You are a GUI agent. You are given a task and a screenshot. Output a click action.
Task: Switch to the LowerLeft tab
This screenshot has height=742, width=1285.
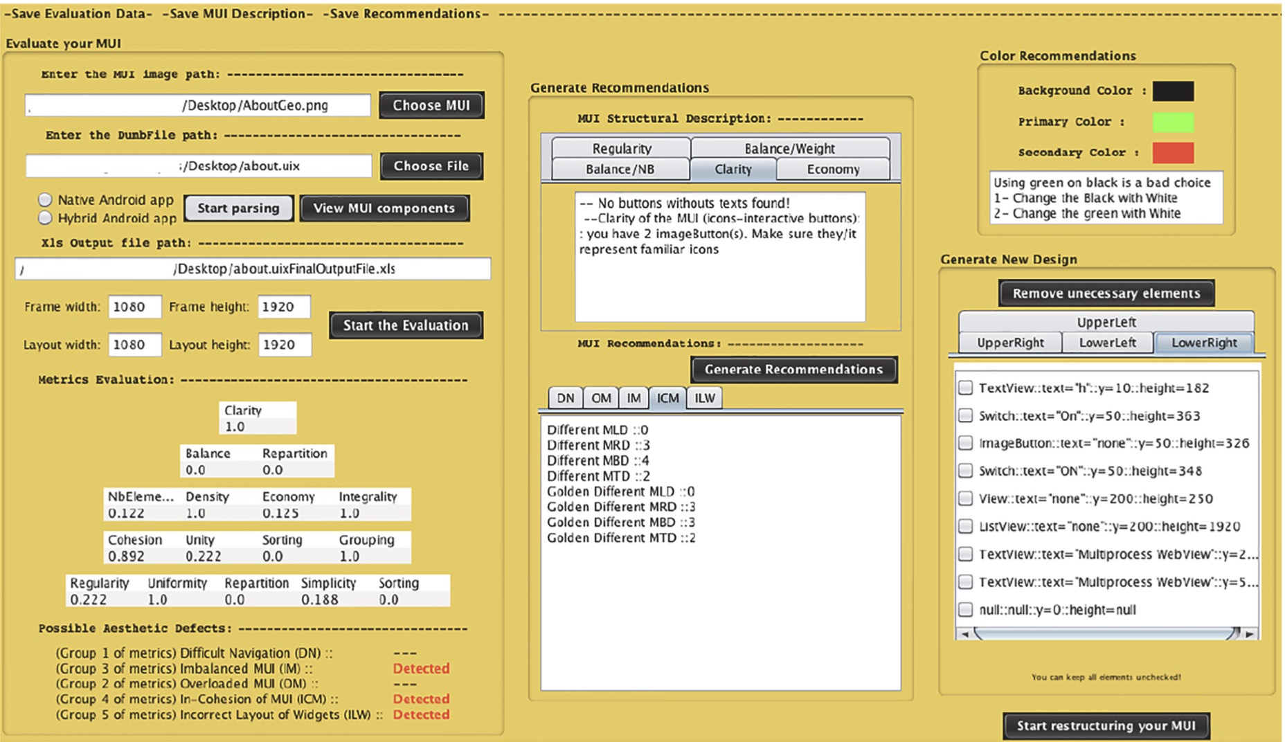pos(1107,343)
